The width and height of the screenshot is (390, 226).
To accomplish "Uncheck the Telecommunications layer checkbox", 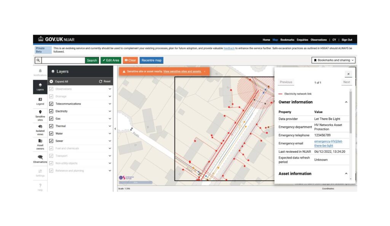I will [51, 104].
